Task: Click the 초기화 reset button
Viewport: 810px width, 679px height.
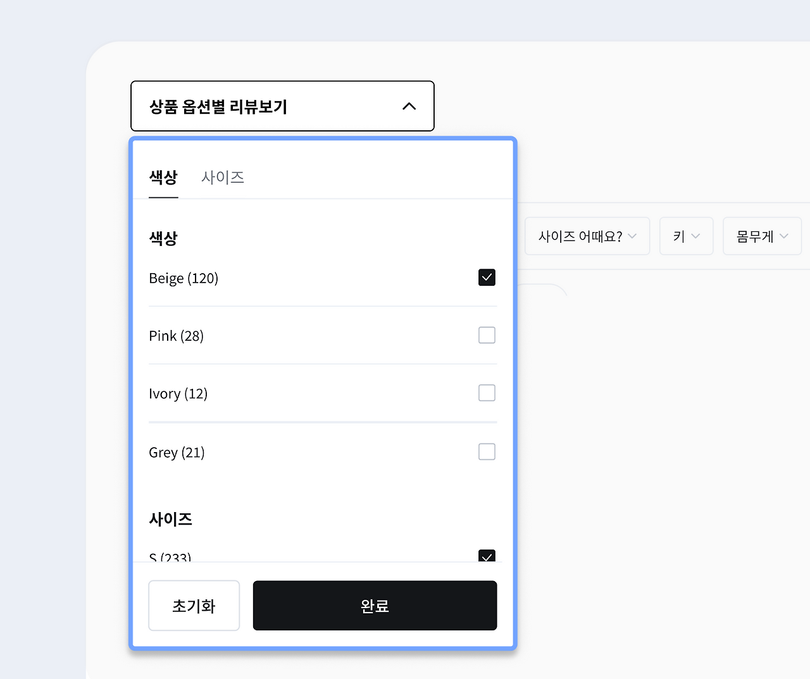Action: point(194,605)
